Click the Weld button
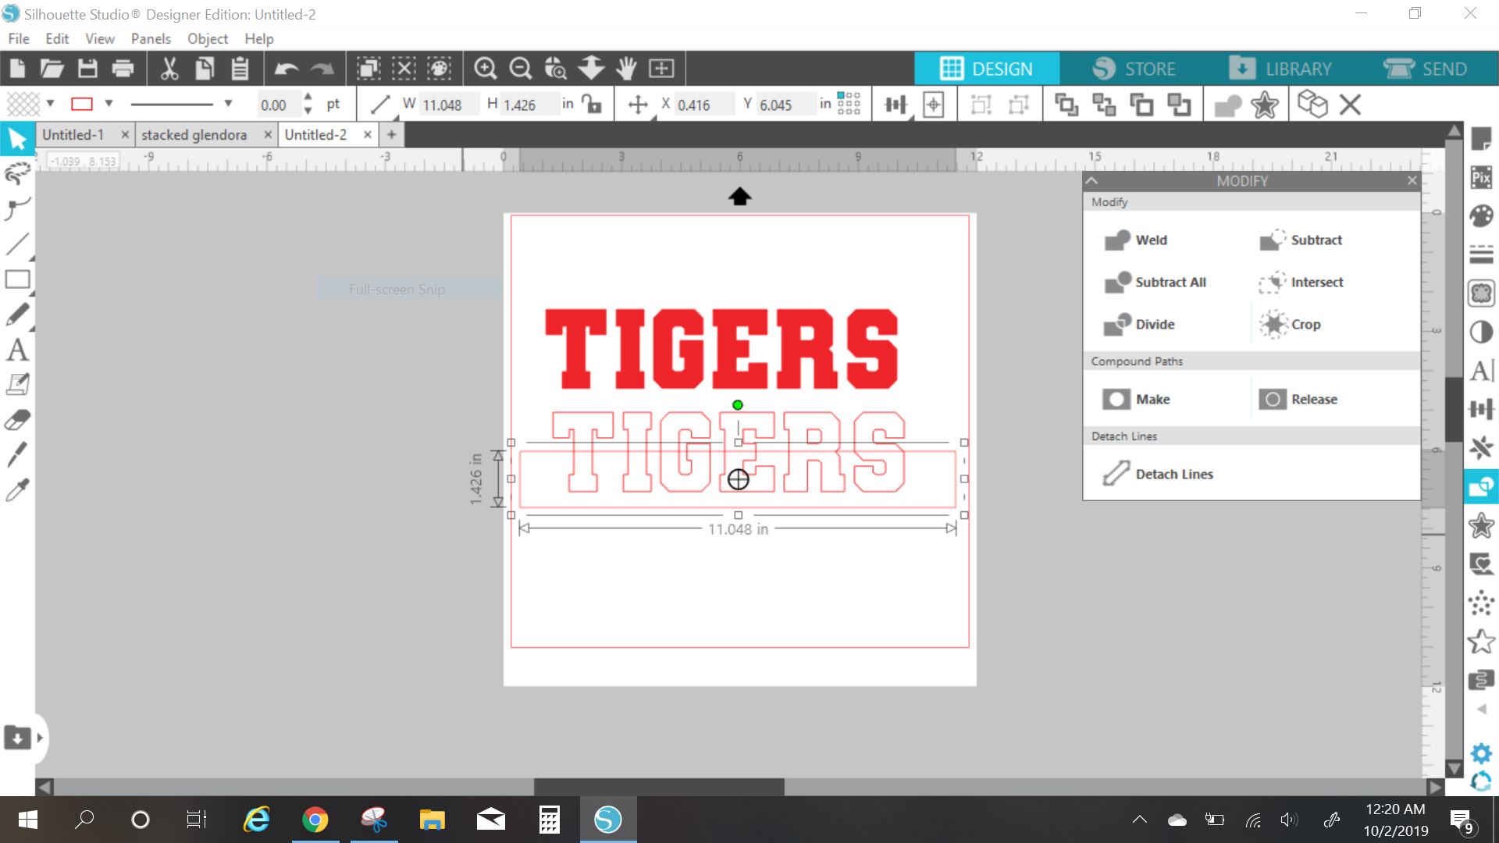This screenshot has width=1499, height=843. pyautogui.click(x=1136, y=240)
